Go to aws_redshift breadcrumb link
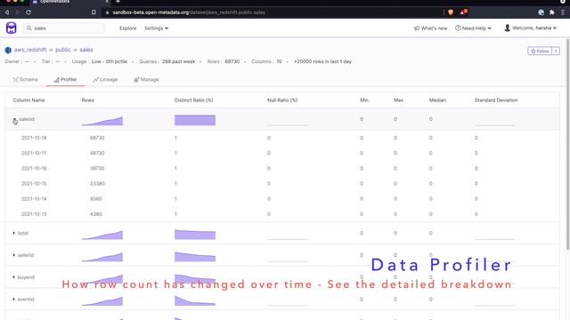570x320 pixels. coord(30,50)
